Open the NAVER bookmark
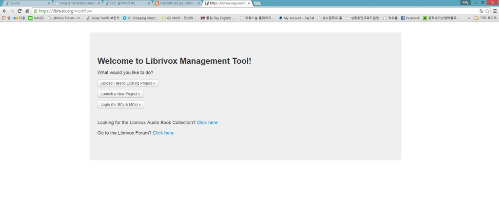The image size is (499, 216). 36,18
